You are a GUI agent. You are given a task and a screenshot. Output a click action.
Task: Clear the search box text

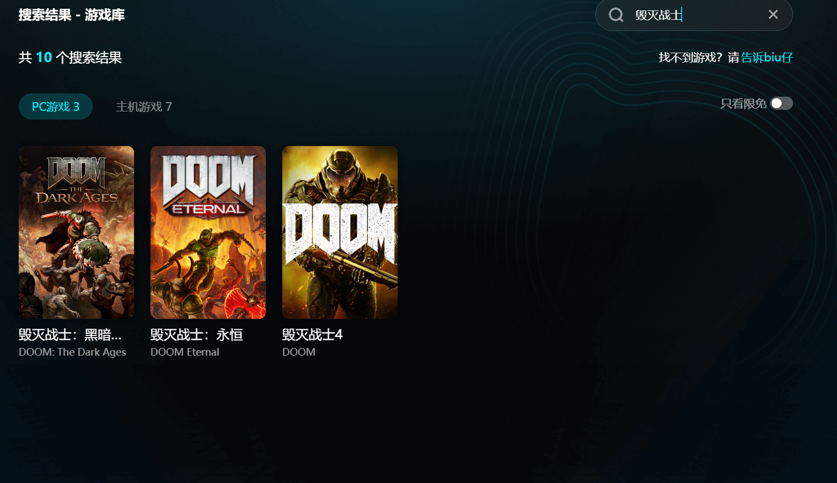[773, 14]
